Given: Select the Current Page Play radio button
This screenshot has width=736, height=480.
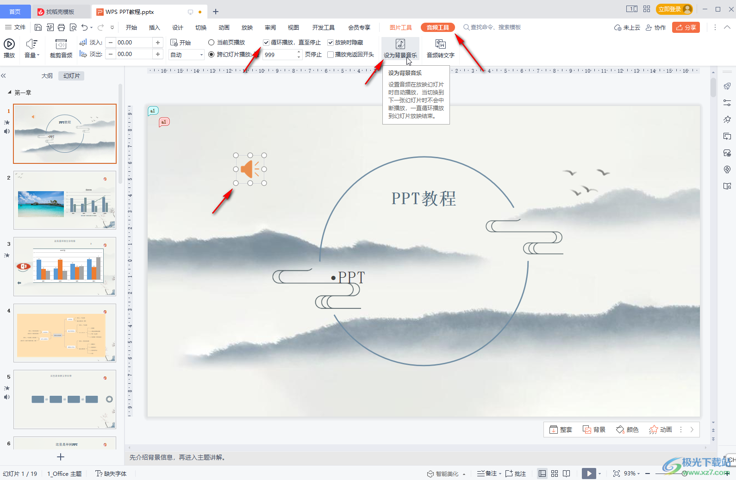Looking at the screenshot, I should coord(212,43).
